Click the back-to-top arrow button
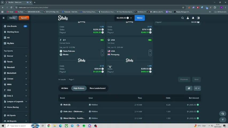This screenshot has height=128, width=228. point(223,120)
